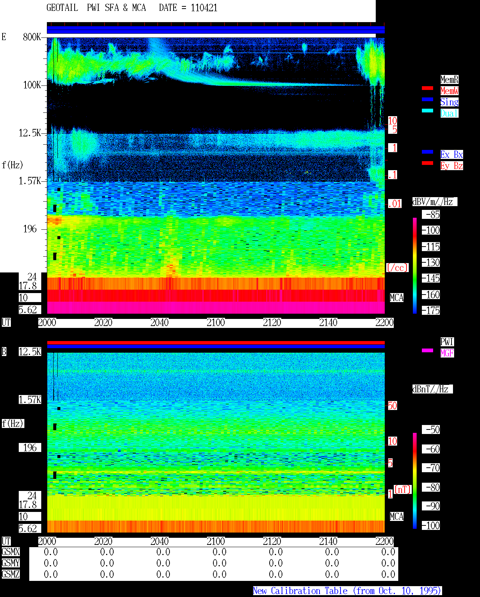Click the [nT] field unit label
The height and width of the screenshot is (597, 480).
[x=403, y=489]
